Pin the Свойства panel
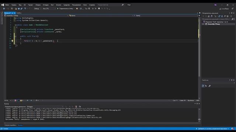 [x=232, y=80]
